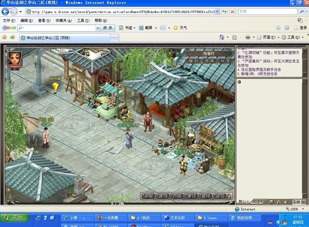
Task: Open the player avatar portrait
Action: [15, 59]
